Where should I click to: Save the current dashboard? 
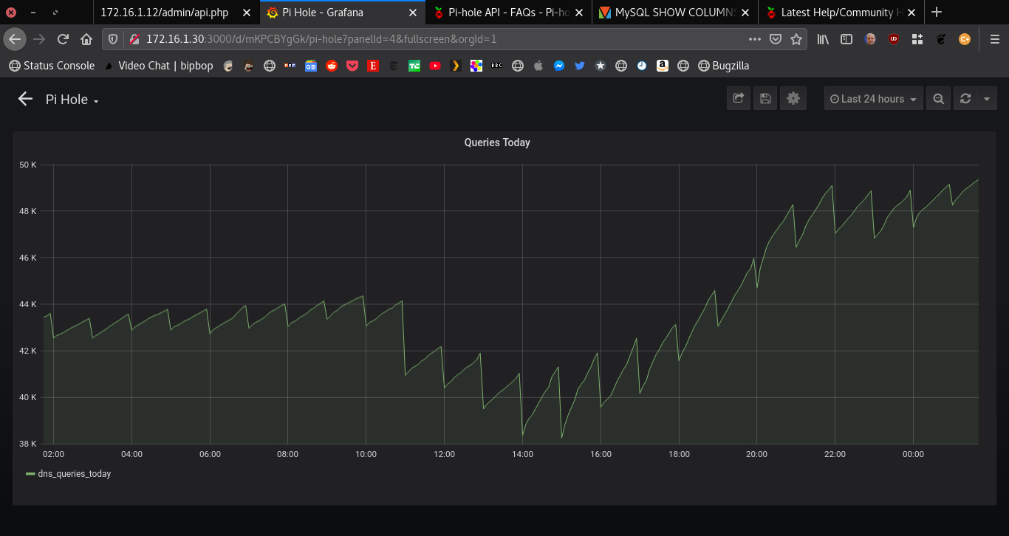[x=765, y=97]
